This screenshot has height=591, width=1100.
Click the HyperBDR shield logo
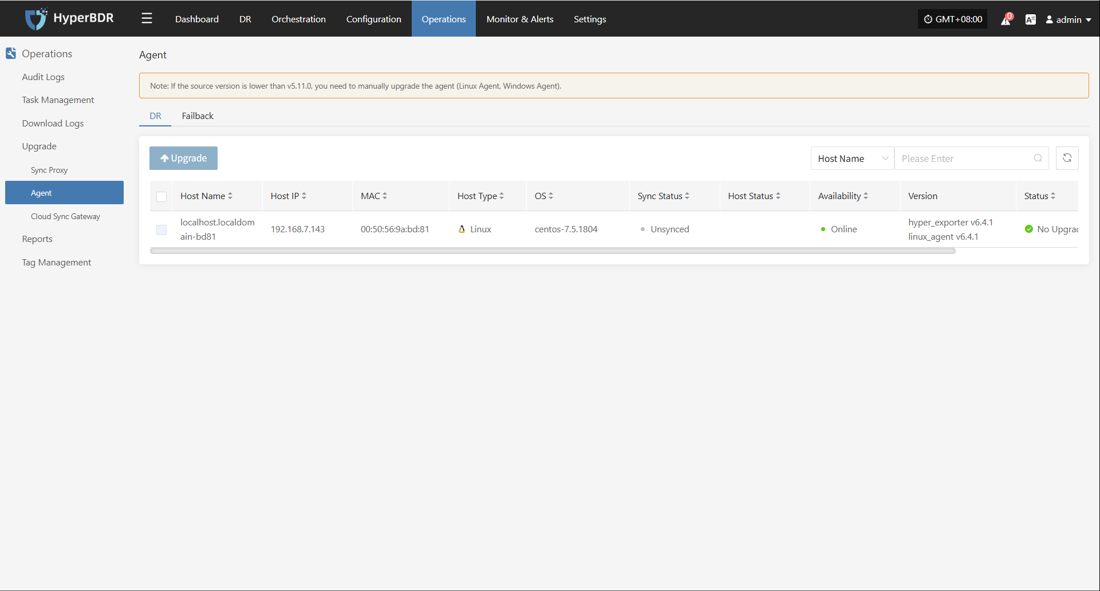click(x=36, y=18)
